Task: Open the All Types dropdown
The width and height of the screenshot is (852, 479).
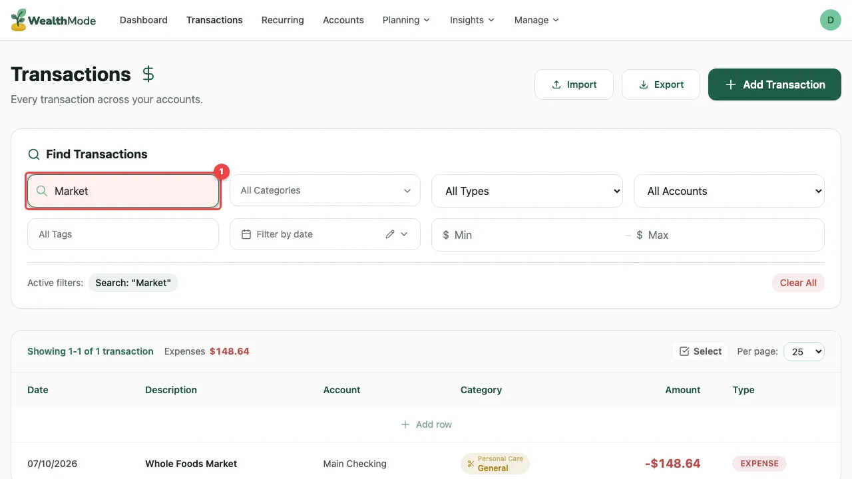Action: pyautogui.click(x=527, y=191)
